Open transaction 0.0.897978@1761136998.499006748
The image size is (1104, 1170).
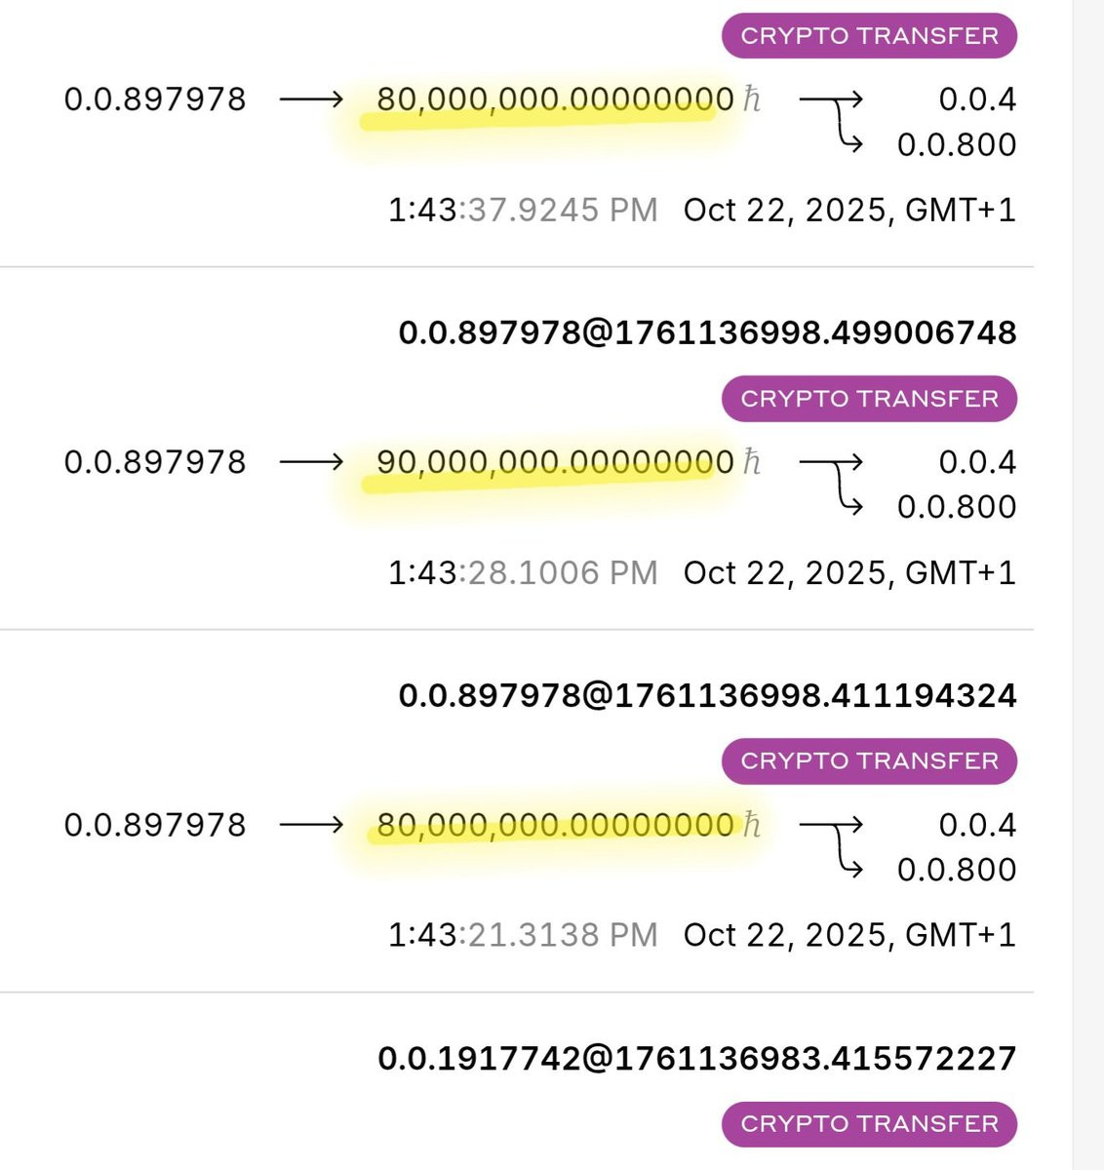[707, 332]
